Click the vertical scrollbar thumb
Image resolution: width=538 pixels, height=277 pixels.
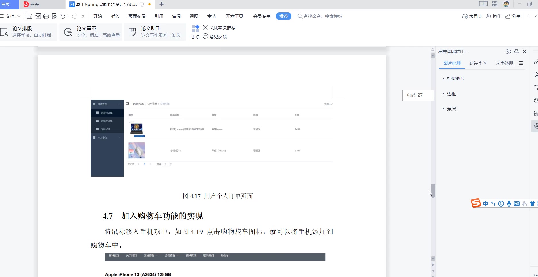(433, 190)
